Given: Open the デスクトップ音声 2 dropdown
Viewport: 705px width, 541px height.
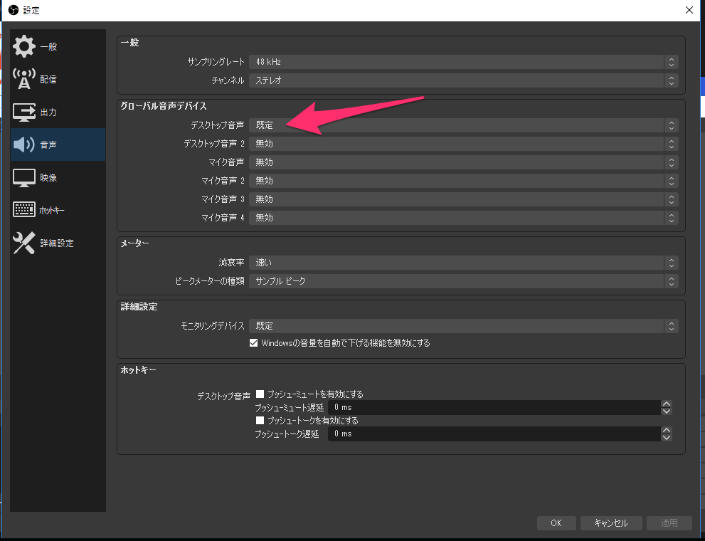Looking at the screenshot, I should click(464, 144).
